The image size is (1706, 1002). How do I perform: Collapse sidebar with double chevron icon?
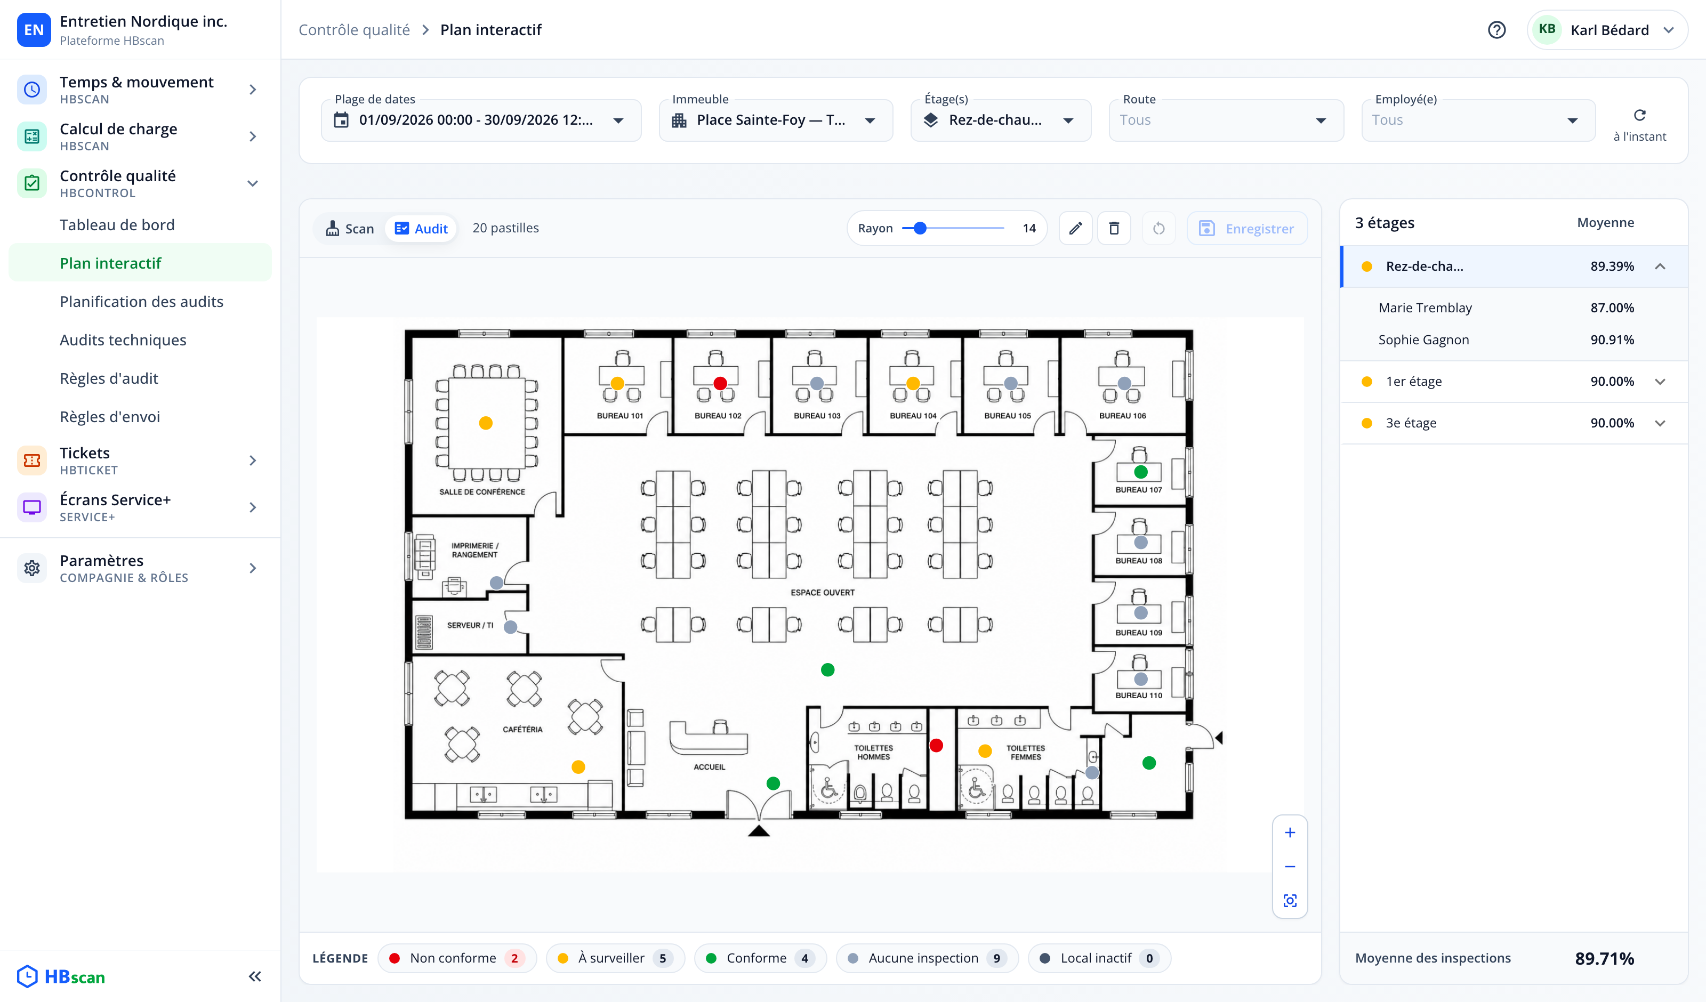click(x=254, y=975)
